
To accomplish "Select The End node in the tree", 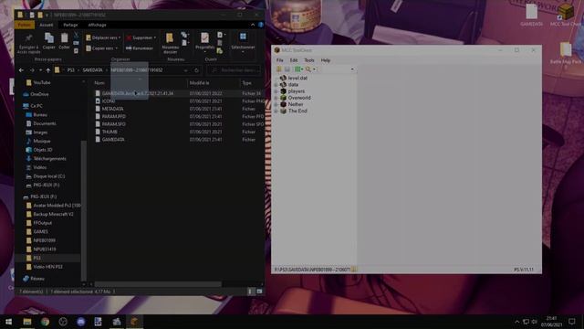I will pos(297,111).
